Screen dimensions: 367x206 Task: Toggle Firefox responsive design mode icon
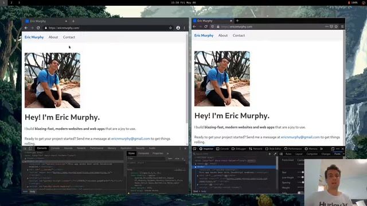[x=333, y=149]
